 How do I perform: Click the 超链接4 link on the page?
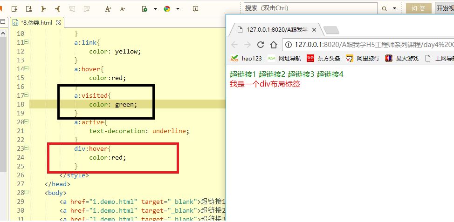pyautogui.click(x=330, y=74)
